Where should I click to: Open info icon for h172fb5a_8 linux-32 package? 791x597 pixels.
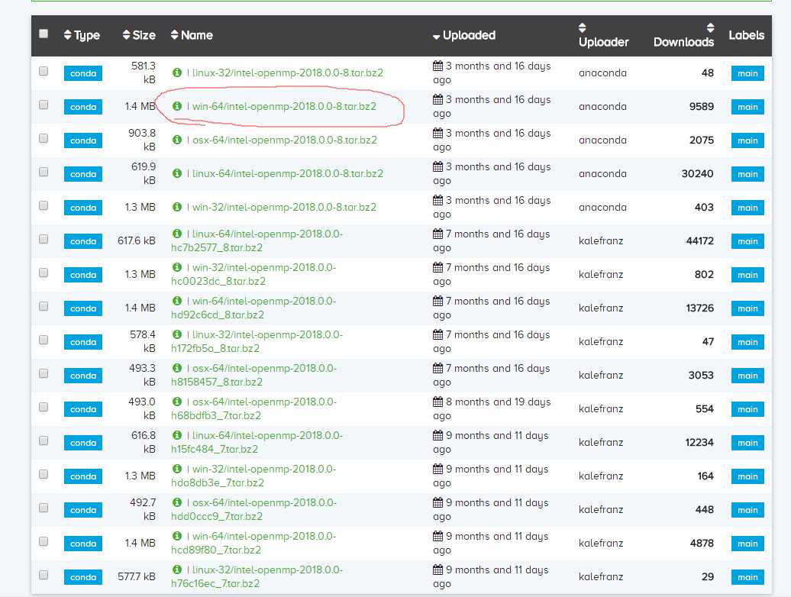[176, 335]
